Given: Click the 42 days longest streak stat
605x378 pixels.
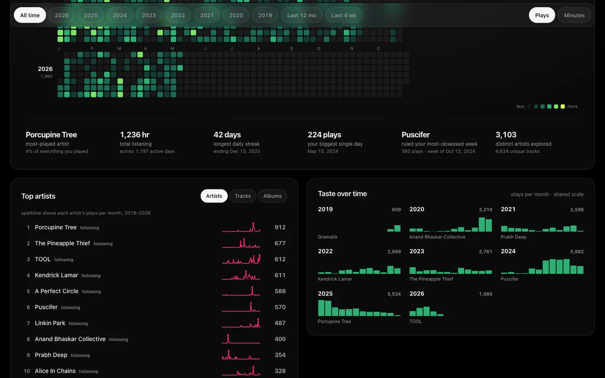Looking at the screenshot, I should coord(237,143).
